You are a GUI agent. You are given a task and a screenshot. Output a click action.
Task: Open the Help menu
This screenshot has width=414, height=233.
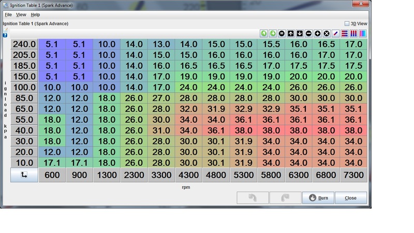coord(35,15)
